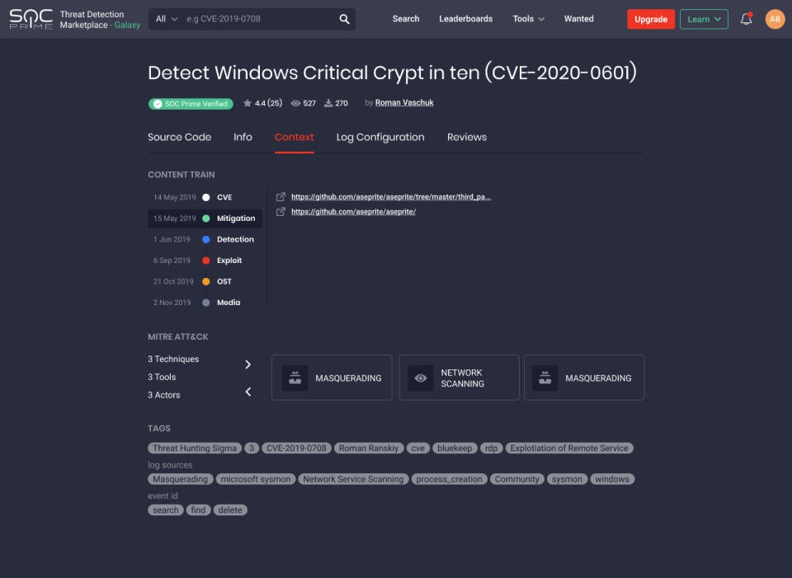This screenshot has width=792, height=578.
Task: Select the red Exploit timeline dot
Action: [206, 261]
